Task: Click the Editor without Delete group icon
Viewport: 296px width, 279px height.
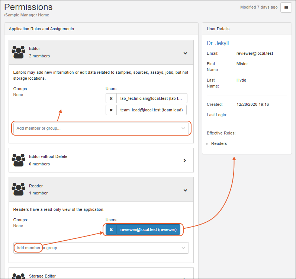Action: pyautogui.click(x=18, y=160)
